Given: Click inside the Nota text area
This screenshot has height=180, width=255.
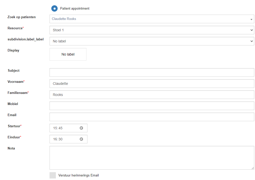Looking at the screenshot, I should [152, 158].
